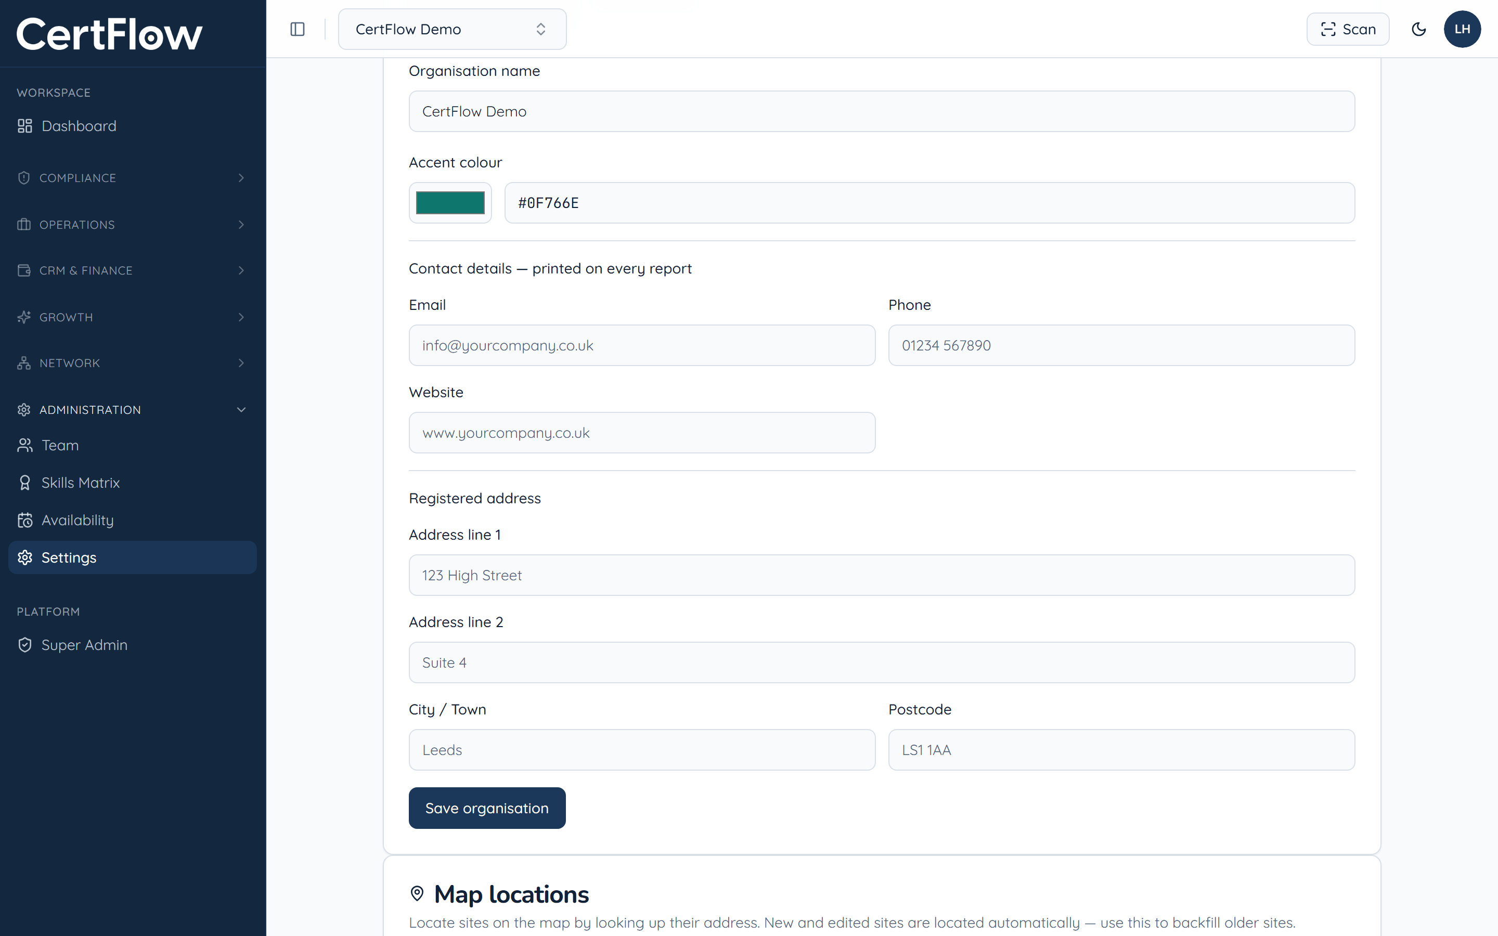Click the Address line 1 field

point(882,575)
